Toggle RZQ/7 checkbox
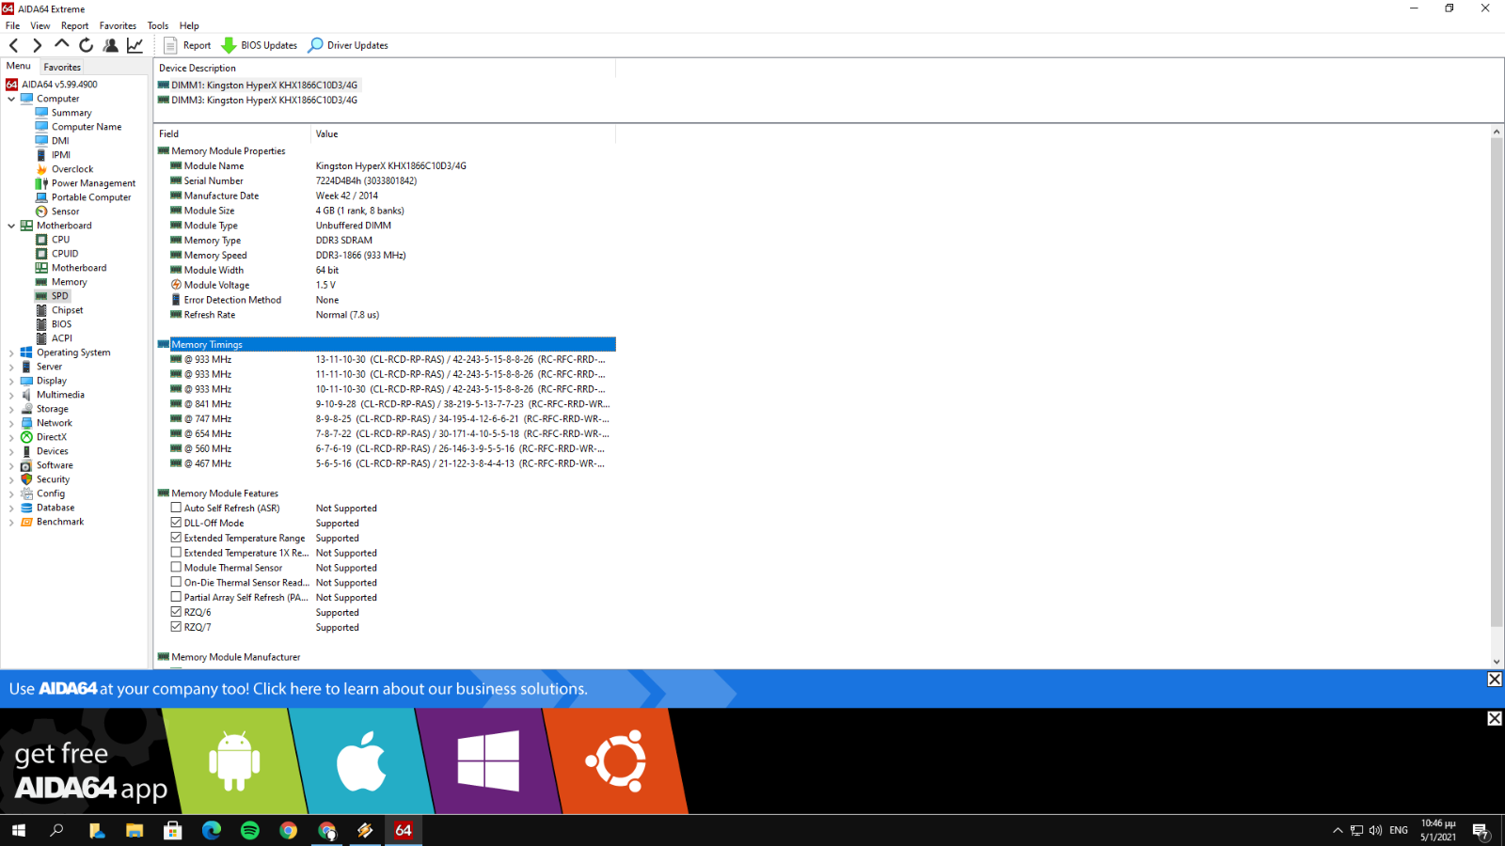Screen dimensions: 1505x846 pos(176,627)
